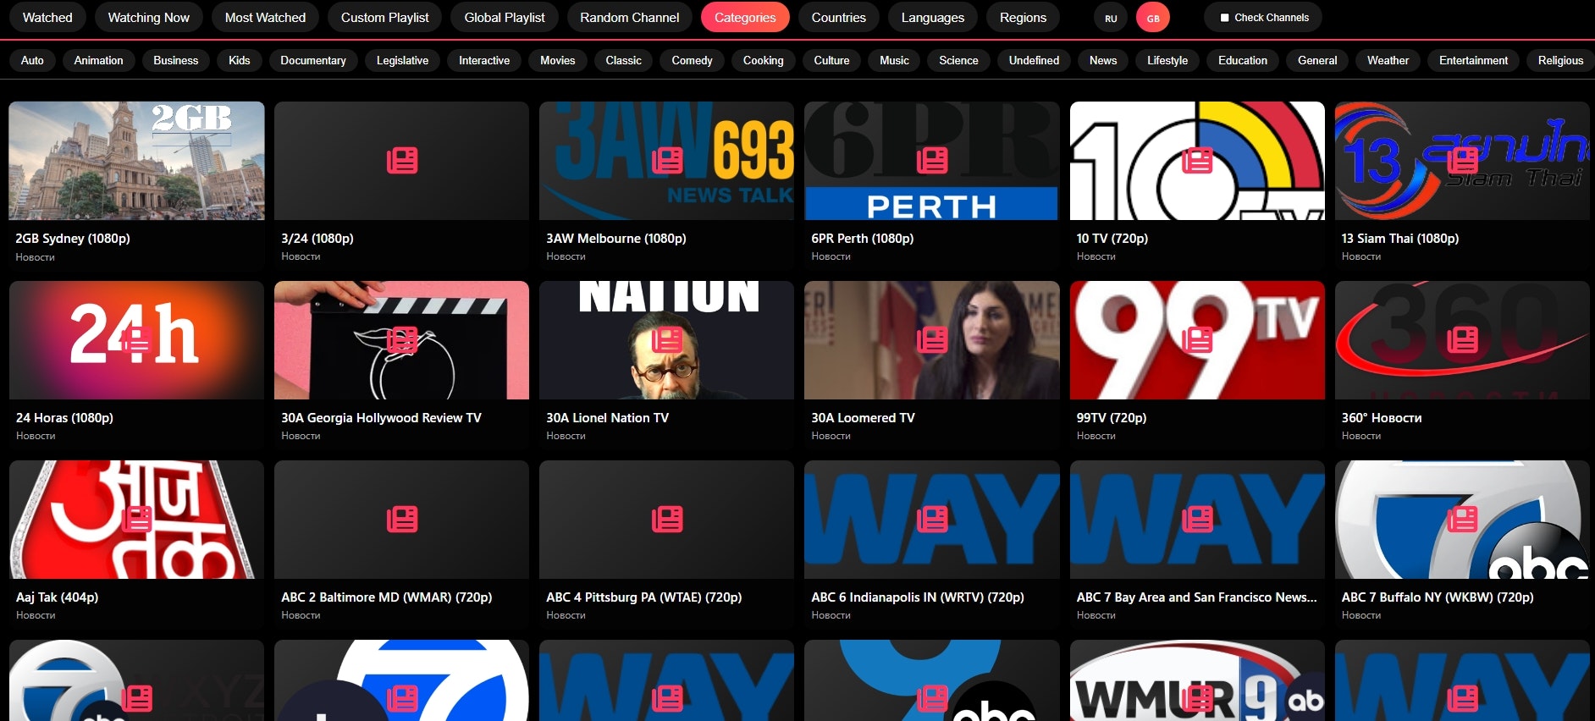
Task: Filter by Science category
Action: pos(958,60)
